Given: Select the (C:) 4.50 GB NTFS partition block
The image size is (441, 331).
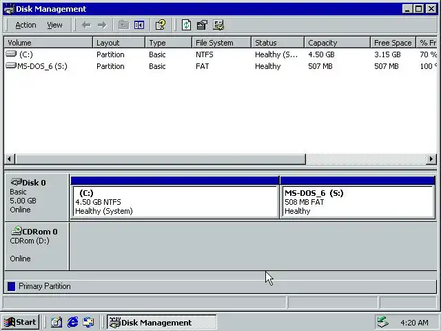Looking at the screenshot, I should tap(175, 197).
